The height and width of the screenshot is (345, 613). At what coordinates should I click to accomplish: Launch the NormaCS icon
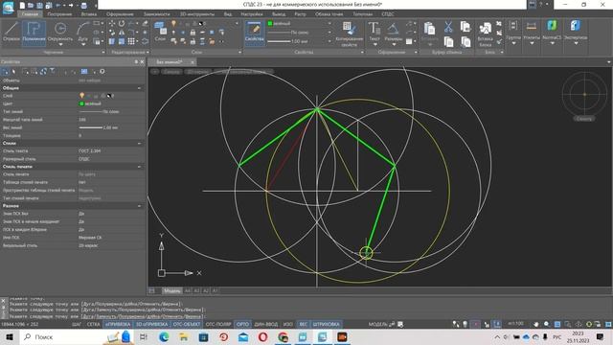click(552, 32)
